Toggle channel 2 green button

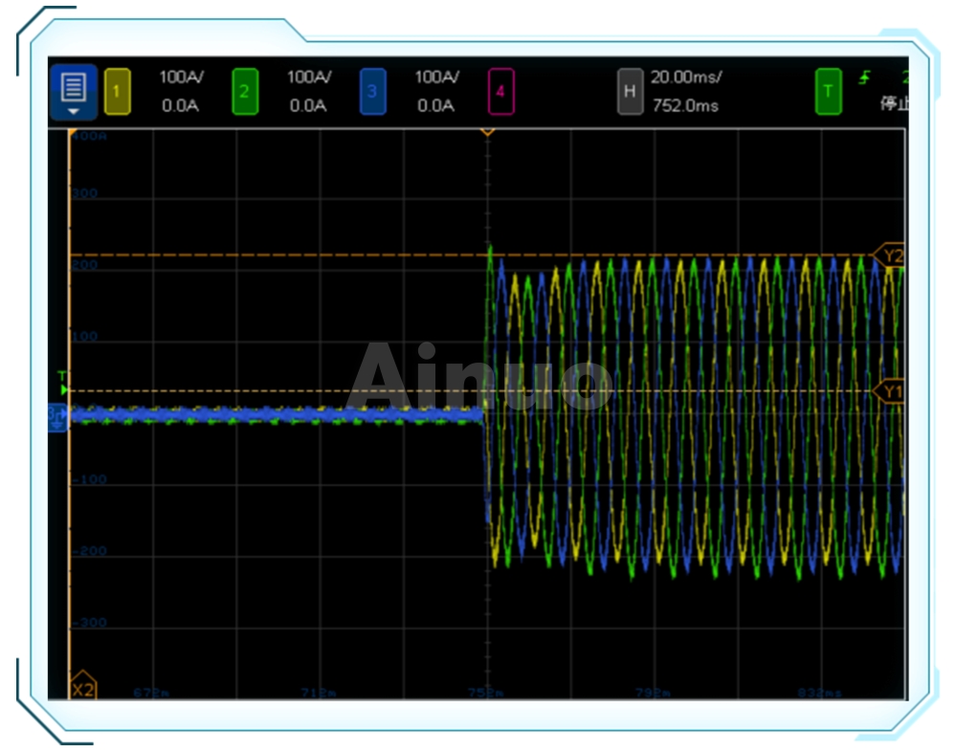click(x=245, y=92)
